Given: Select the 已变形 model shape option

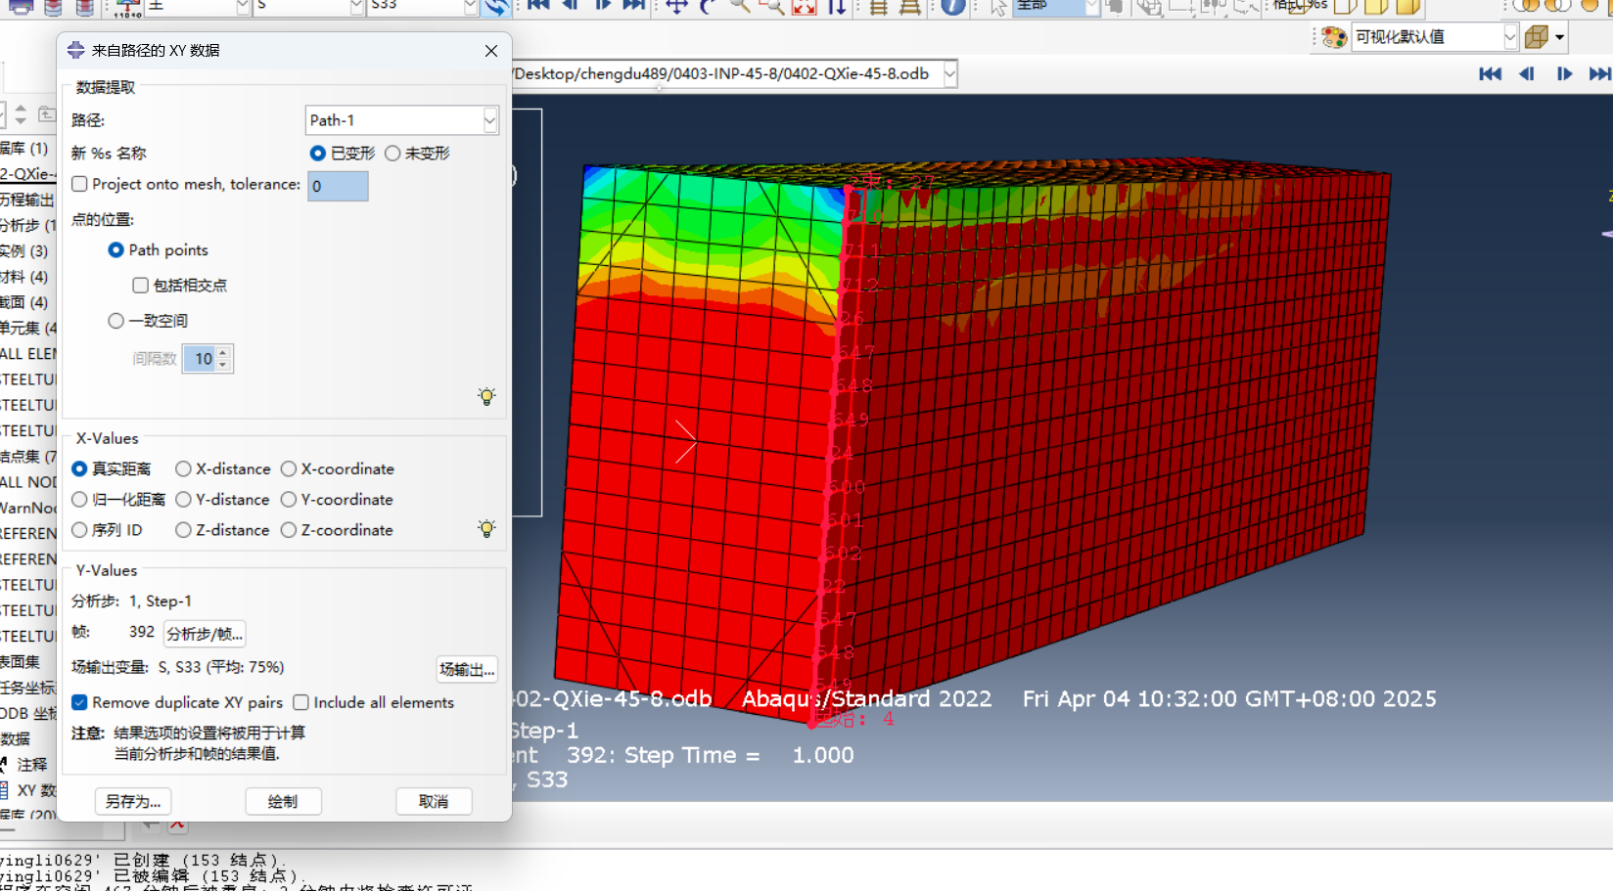Looking at the screenshot, I should pyautogui.click(x=317, y=154).
